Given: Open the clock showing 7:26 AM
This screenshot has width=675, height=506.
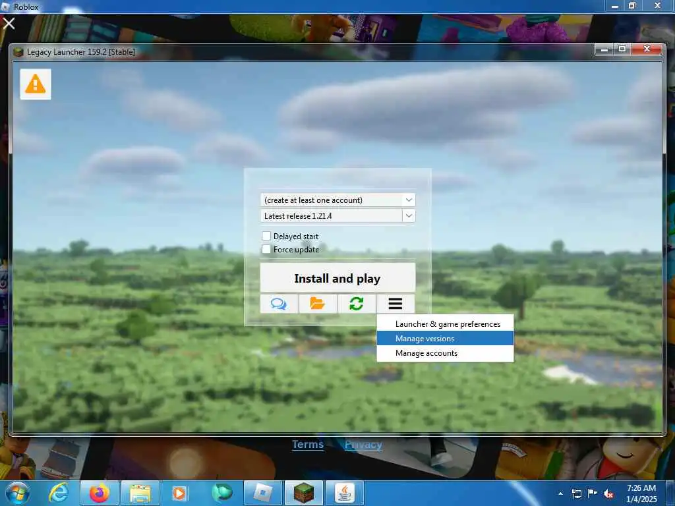Looking at the screenshot, I should (641, 493).
